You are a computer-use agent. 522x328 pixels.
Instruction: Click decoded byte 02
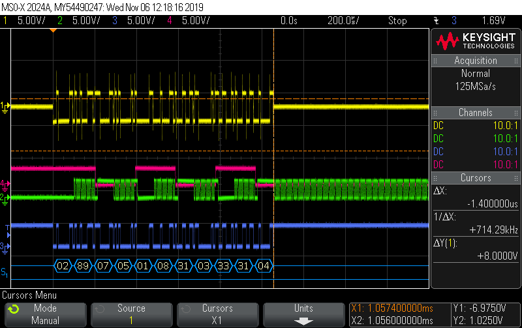(63, 266)
